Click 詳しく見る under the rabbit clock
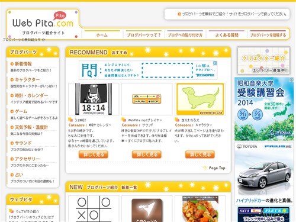The image size is (296, 222). 94,155
